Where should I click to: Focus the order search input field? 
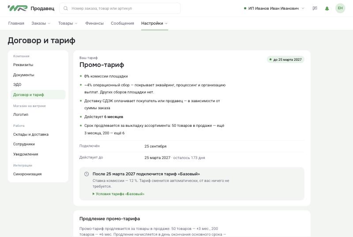120,8
